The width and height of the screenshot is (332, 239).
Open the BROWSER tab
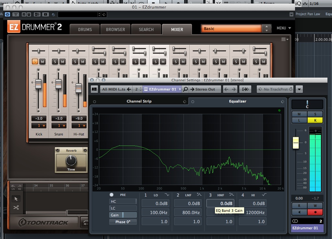(x=115, y=29)
